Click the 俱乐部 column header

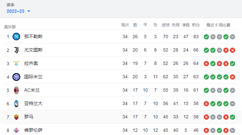pyautogui.click(x=10, y=27)
